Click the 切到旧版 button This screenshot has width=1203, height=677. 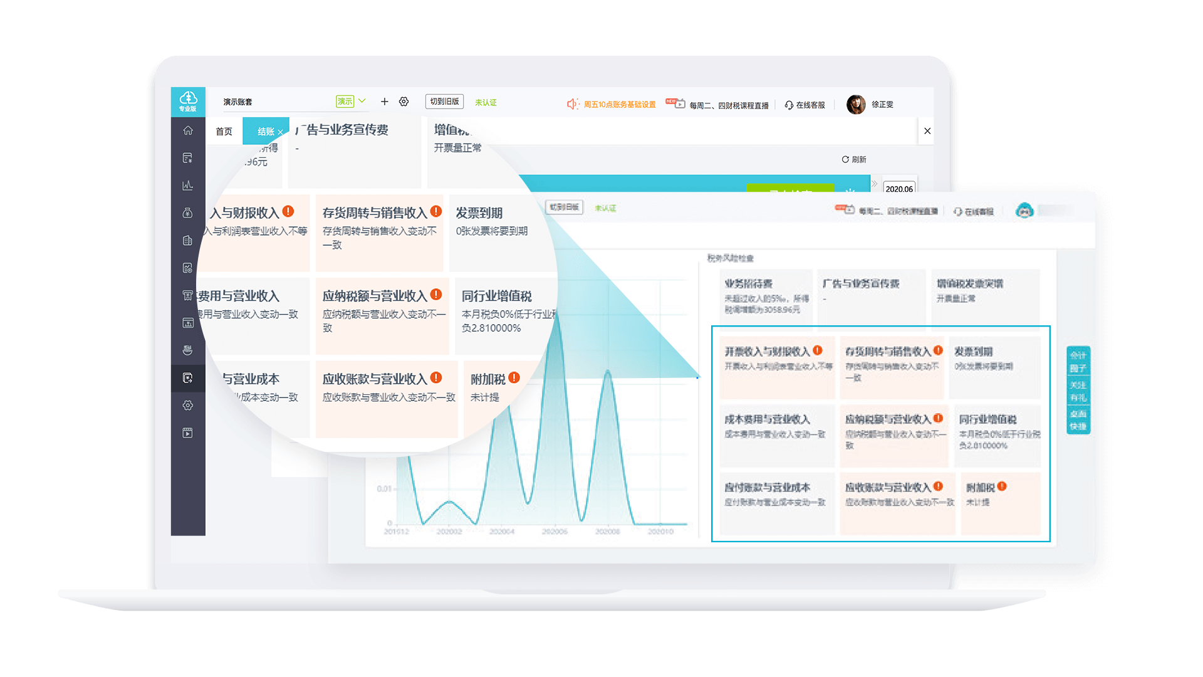click(444, 102)
